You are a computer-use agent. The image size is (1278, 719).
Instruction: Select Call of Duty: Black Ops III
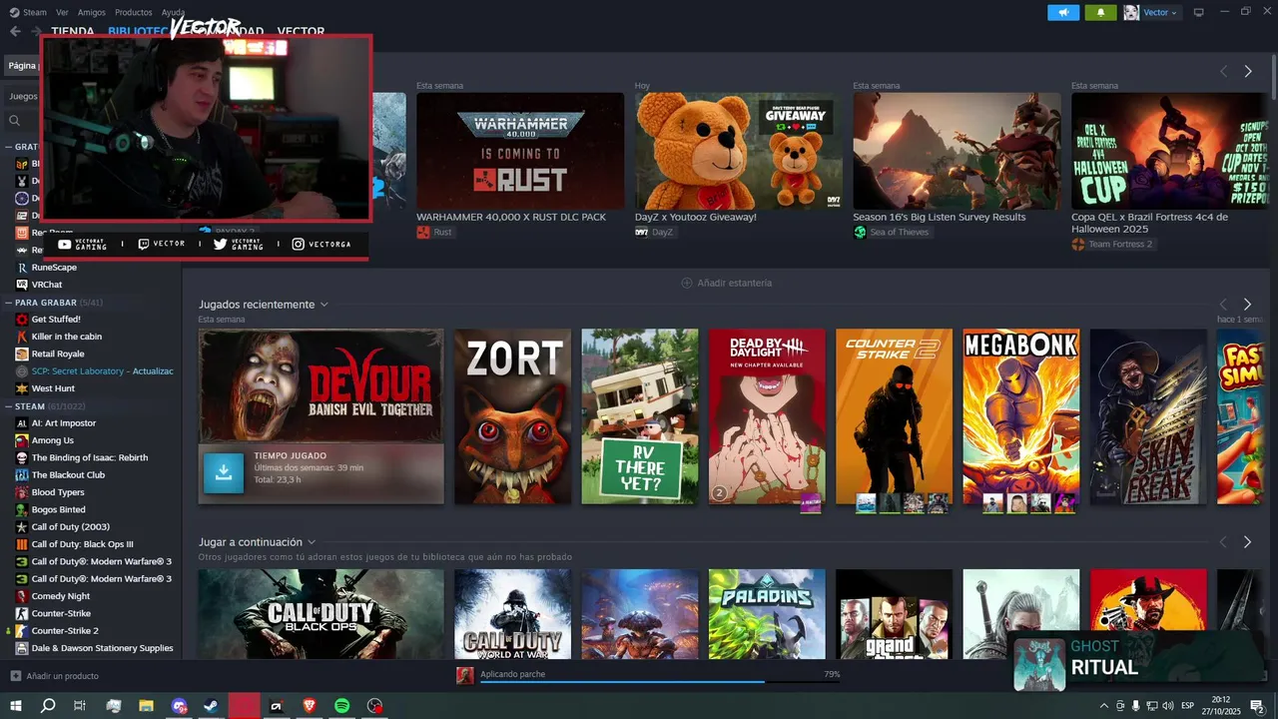(82, 544)
